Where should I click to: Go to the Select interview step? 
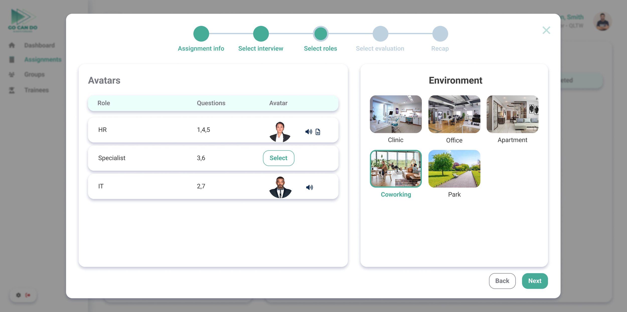tap(261, 34)
